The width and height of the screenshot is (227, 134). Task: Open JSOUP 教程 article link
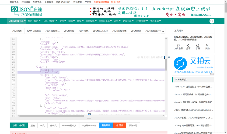click(193, 118)
